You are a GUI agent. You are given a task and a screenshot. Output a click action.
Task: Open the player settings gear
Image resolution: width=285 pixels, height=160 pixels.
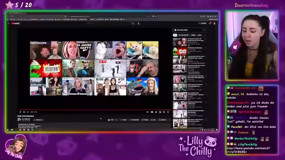[x=156, y=112]
